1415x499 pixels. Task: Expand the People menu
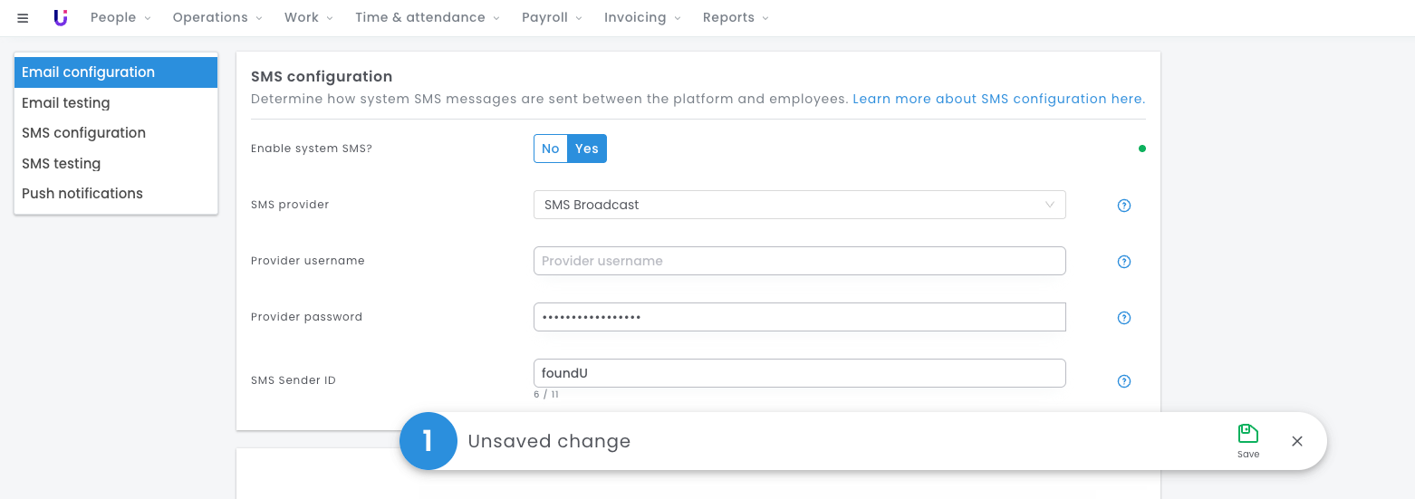pos(120,17)
